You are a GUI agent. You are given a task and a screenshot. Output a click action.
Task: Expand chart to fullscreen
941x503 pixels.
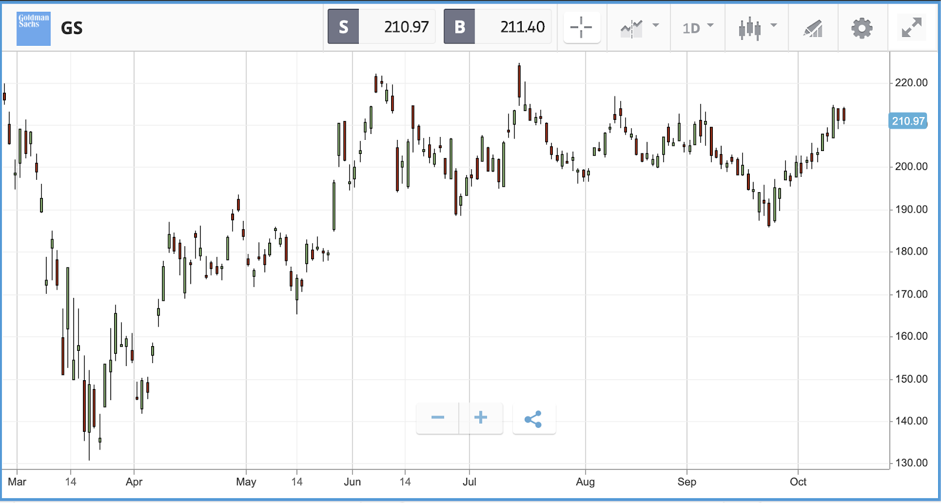[x=912, y=28]
